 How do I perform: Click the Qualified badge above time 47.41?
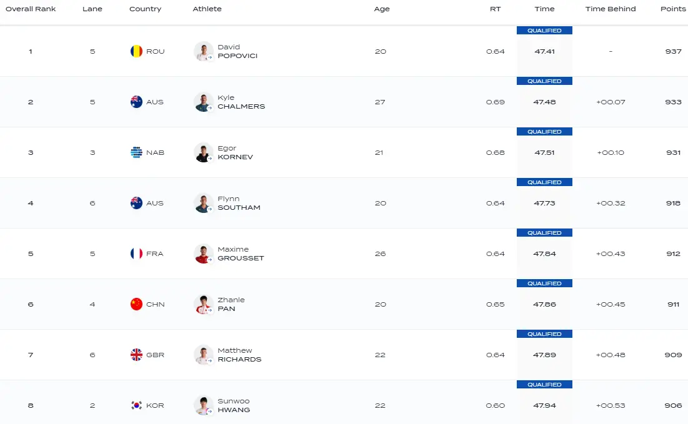click(x=544, y=31)
